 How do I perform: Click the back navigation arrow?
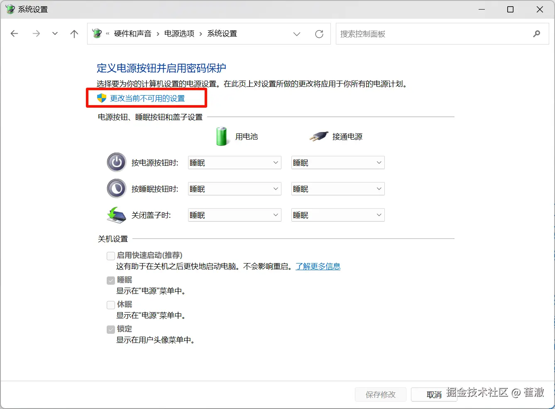pos(14,34)
